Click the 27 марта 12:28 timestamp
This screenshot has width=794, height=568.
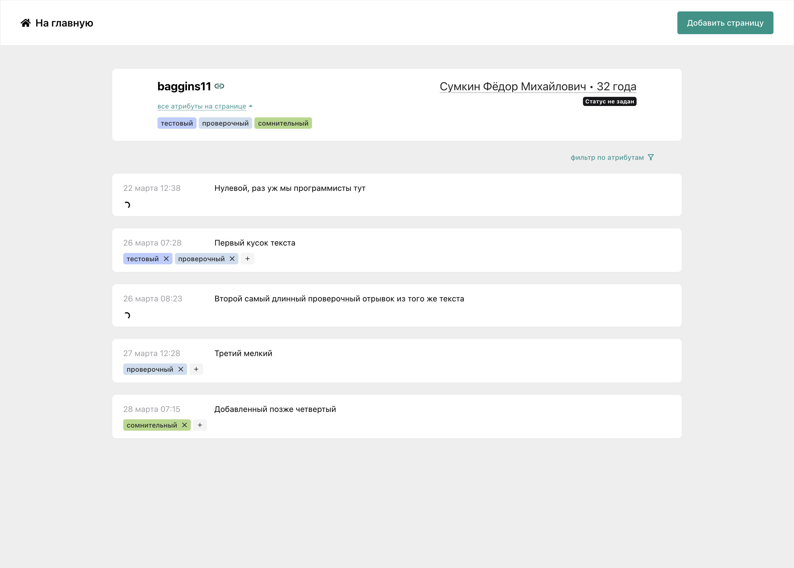click(152, 353)
